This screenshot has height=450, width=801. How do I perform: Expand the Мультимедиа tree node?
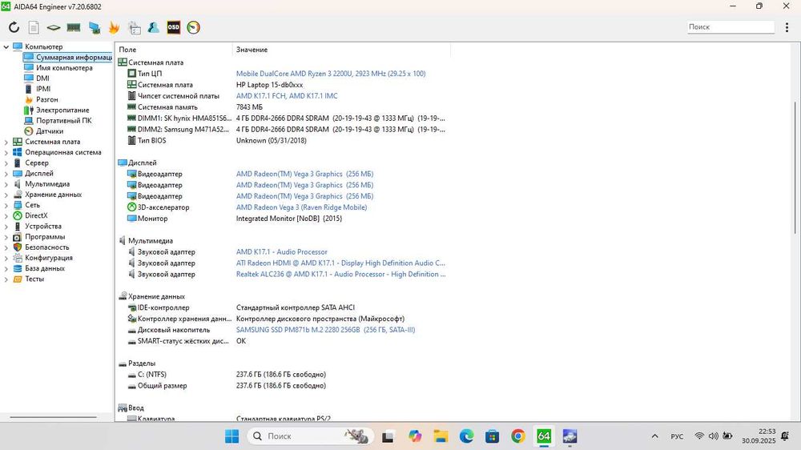[6, 184]
